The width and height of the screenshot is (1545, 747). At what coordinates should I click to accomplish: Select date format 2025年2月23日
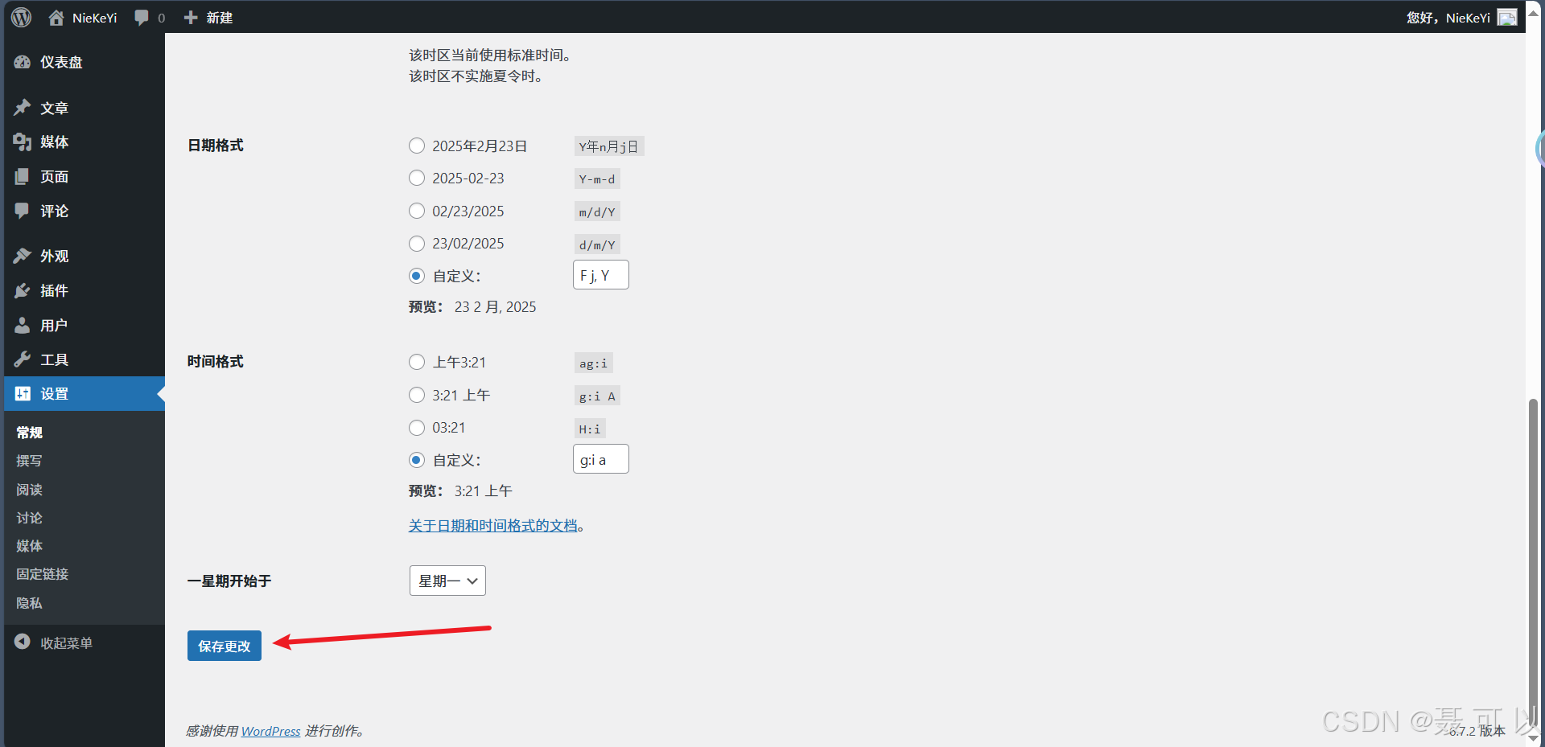point(417,146)
